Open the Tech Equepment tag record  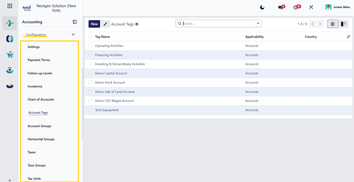pos(107,110)
